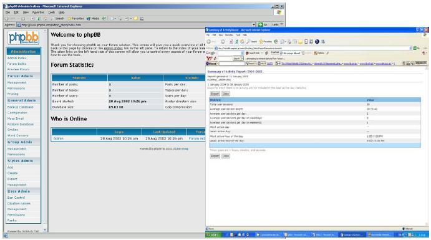Click Refresh icon in Summary of Activity toolbar
Image resolution: width=431 pixels, height=240 pixels.
tap(236, 42)
